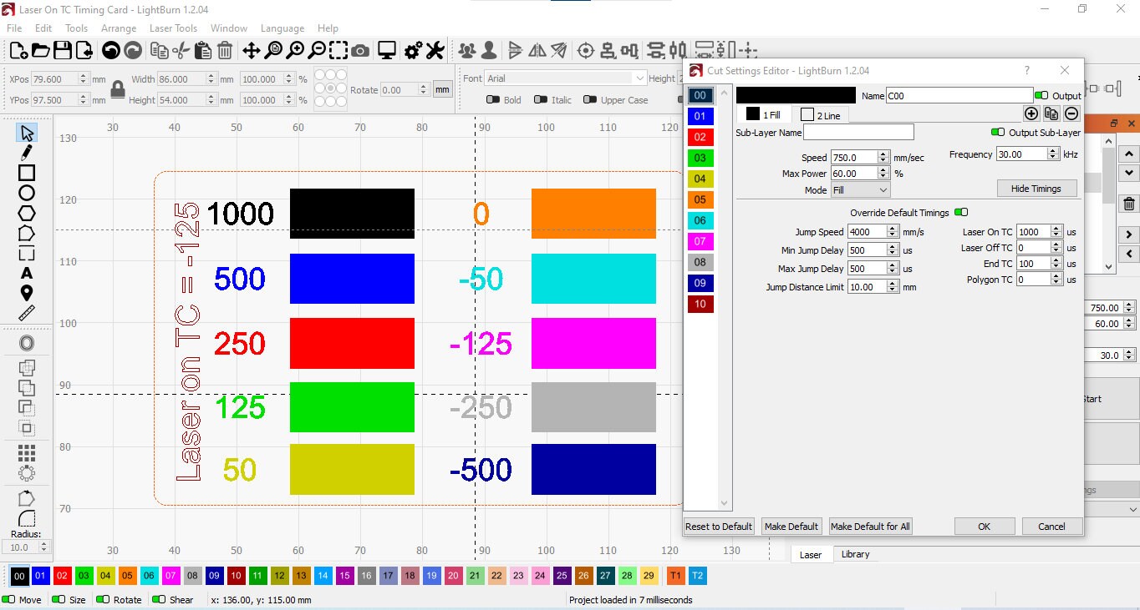Click the Save project floppy icon
1140x610 pixels.
click(x=63, y=51)
